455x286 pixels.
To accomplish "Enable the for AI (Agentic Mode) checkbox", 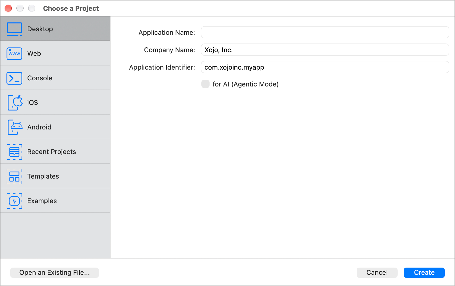I will pyautogui.click(x=205, y=84).
